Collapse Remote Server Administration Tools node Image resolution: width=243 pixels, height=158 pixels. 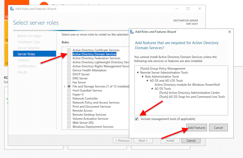[x=138, y=72]
